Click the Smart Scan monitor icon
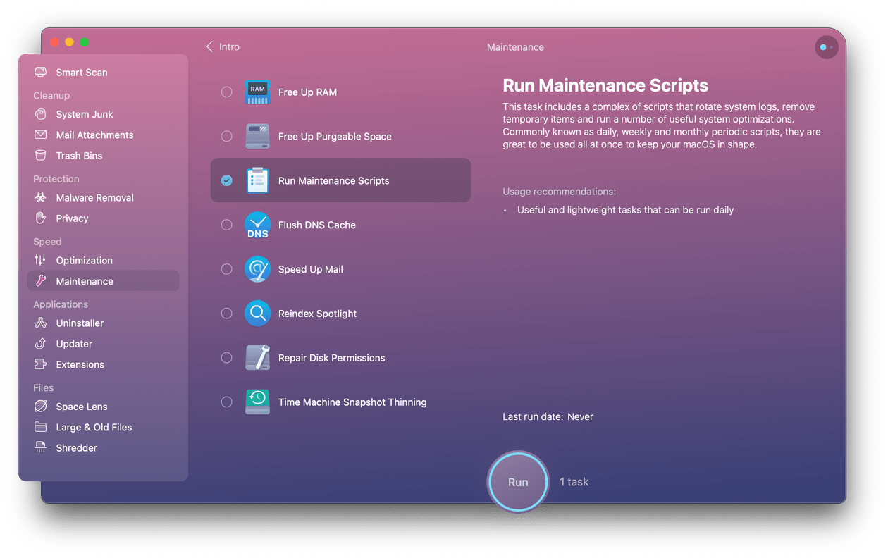Screen dimensions: 888x558 click(x=41, y=72)
